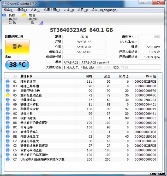Open the 磁碟(D) menu

(69, 10)
